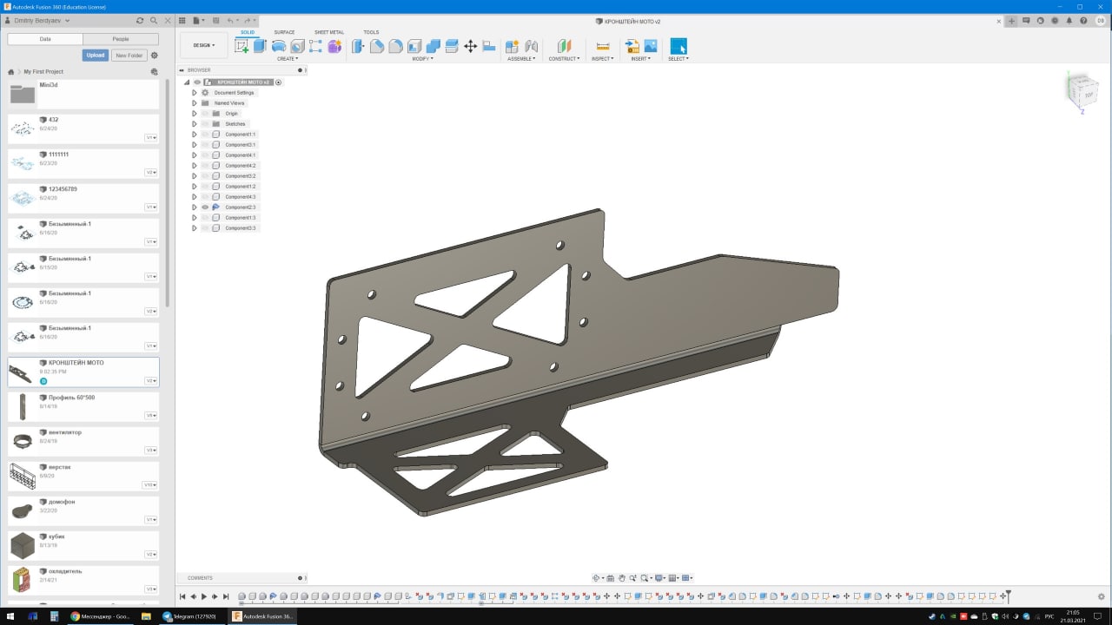
Task: Open the Display Settings icon
Action: tap(659, 578)
